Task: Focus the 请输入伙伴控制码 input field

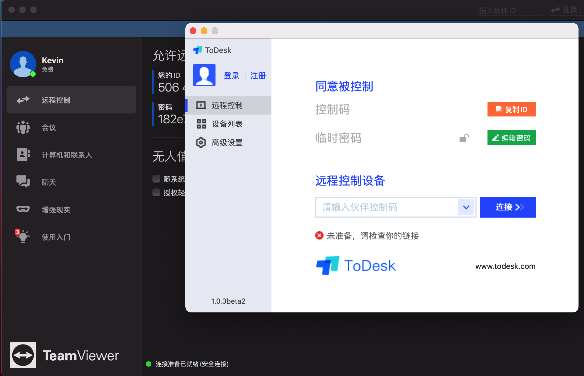Action: 387,207
